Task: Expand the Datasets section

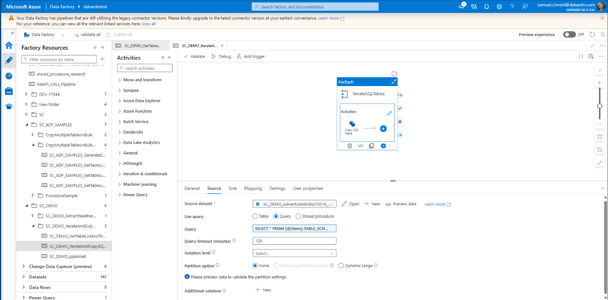Action: [24, 277]
